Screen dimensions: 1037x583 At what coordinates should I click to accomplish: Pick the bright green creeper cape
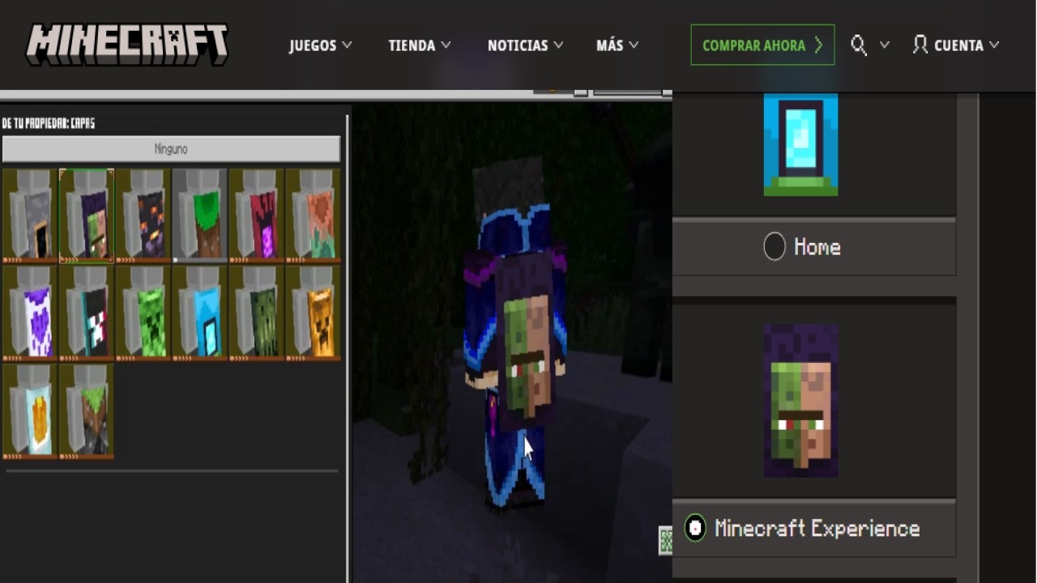143,313
